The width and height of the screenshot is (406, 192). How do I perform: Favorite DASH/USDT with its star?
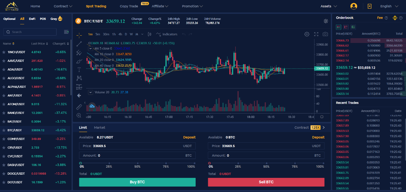click(4, 165)
